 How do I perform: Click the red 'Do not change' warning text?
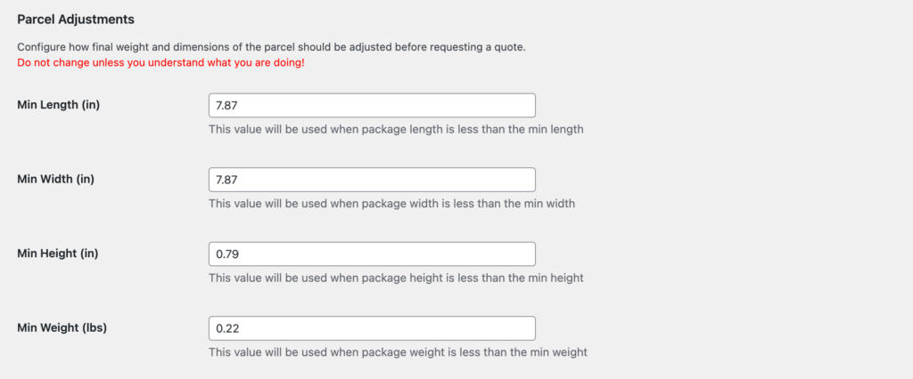[160, 64]
